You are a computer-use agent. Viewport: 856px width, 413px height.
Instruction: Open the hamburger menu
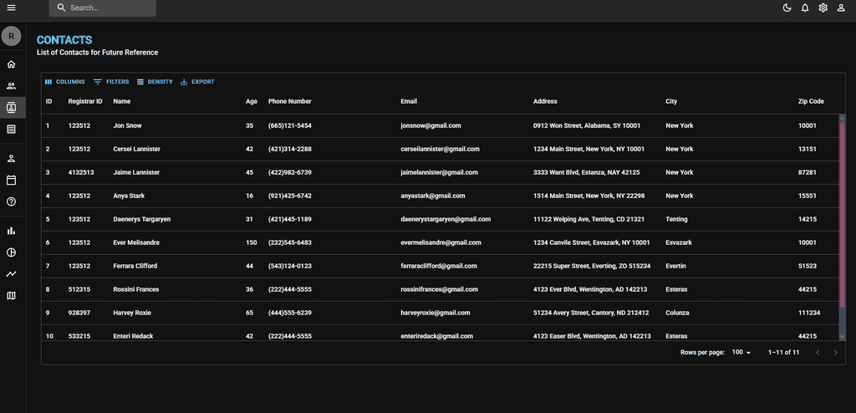12,8
